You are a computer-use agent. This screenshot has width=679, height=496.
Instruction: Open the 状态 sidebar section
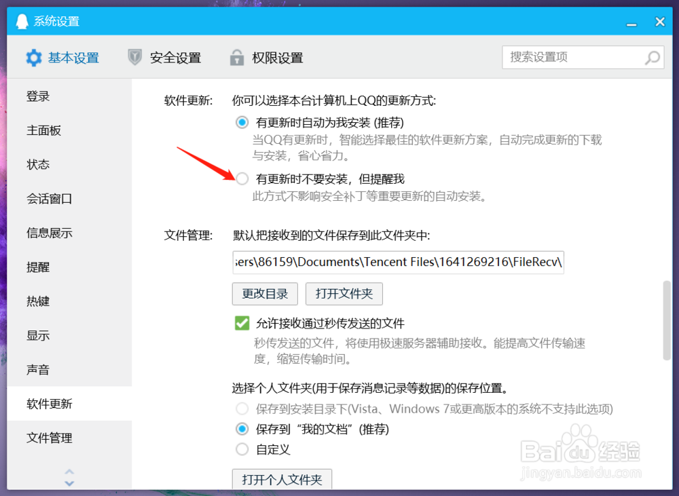click(x=69, y=164)
